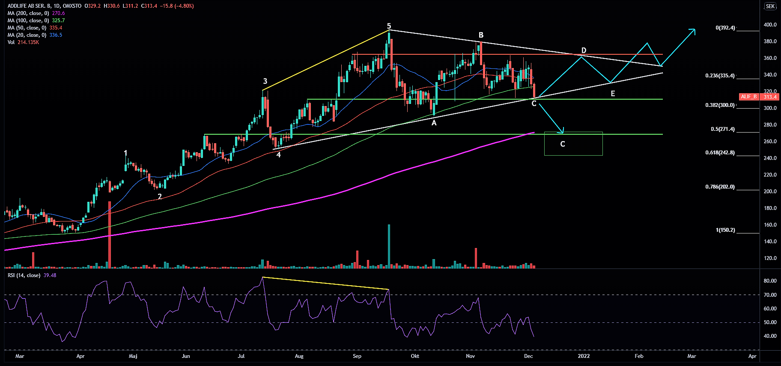The width and height of the screenshot is (781, 366).
Task: Open the SEK currency selector
Action: pos(770,6)
